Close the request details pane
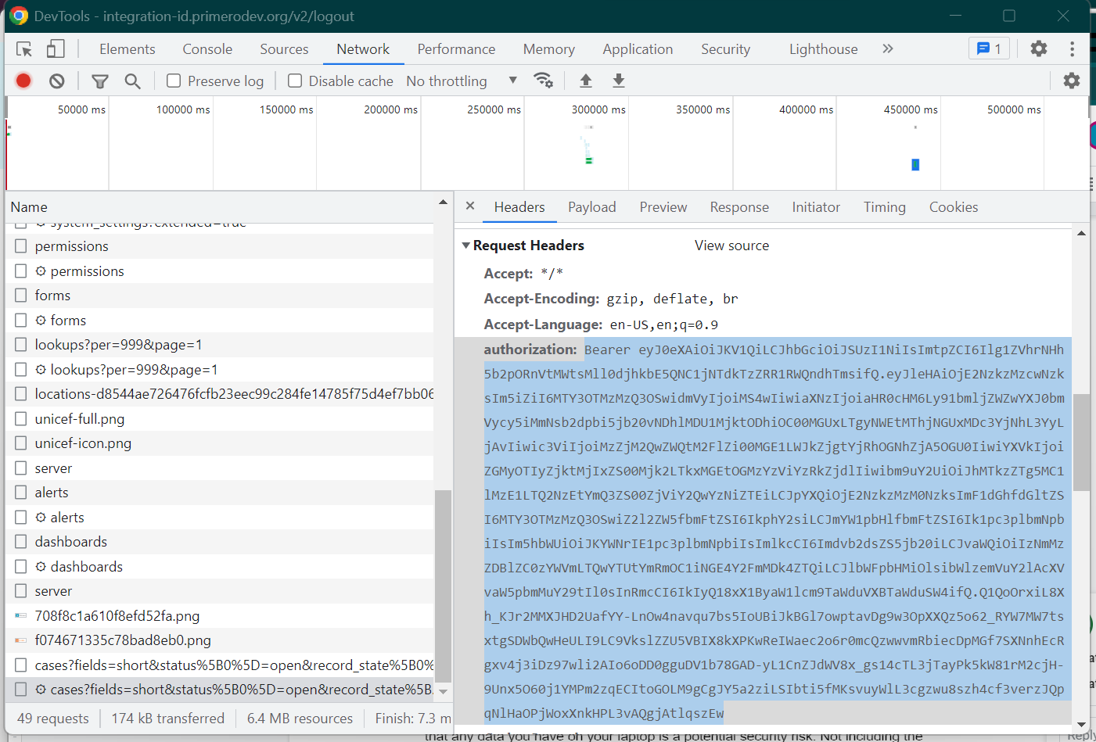Viewport: 1096px width, 742px height. 470,206
